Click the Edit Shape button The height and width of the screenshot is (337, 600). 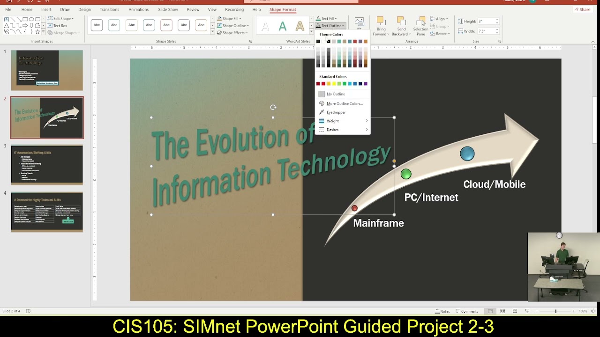[x=60, y=19]
